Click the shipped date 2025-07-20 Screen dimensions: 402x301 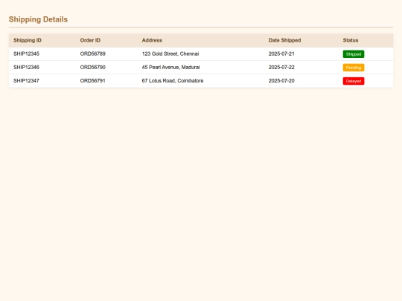281,81
